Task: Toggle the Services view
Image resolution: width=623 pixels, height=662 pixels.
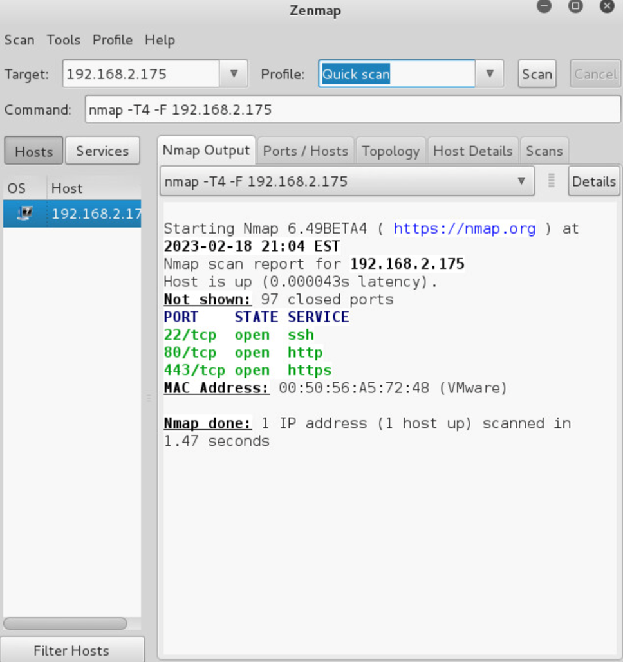Action: [102, 151]
